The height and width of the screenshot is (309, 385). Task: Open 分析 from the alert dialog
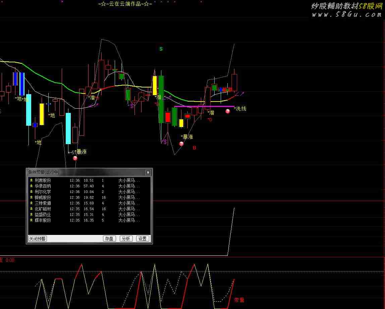click(126, 239)
